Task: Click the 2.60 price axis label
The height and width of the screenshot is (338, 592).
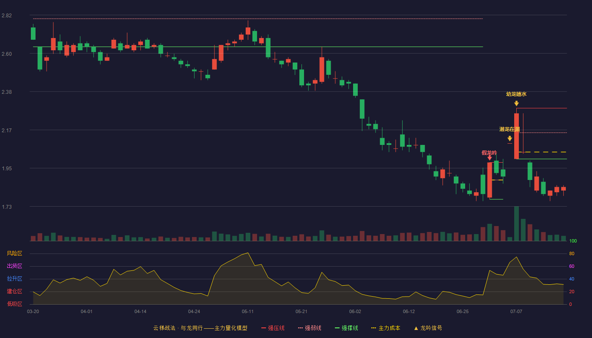Action: 6,54
